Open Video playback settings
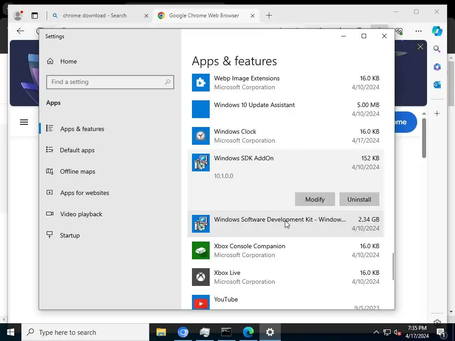 [81, 214]
